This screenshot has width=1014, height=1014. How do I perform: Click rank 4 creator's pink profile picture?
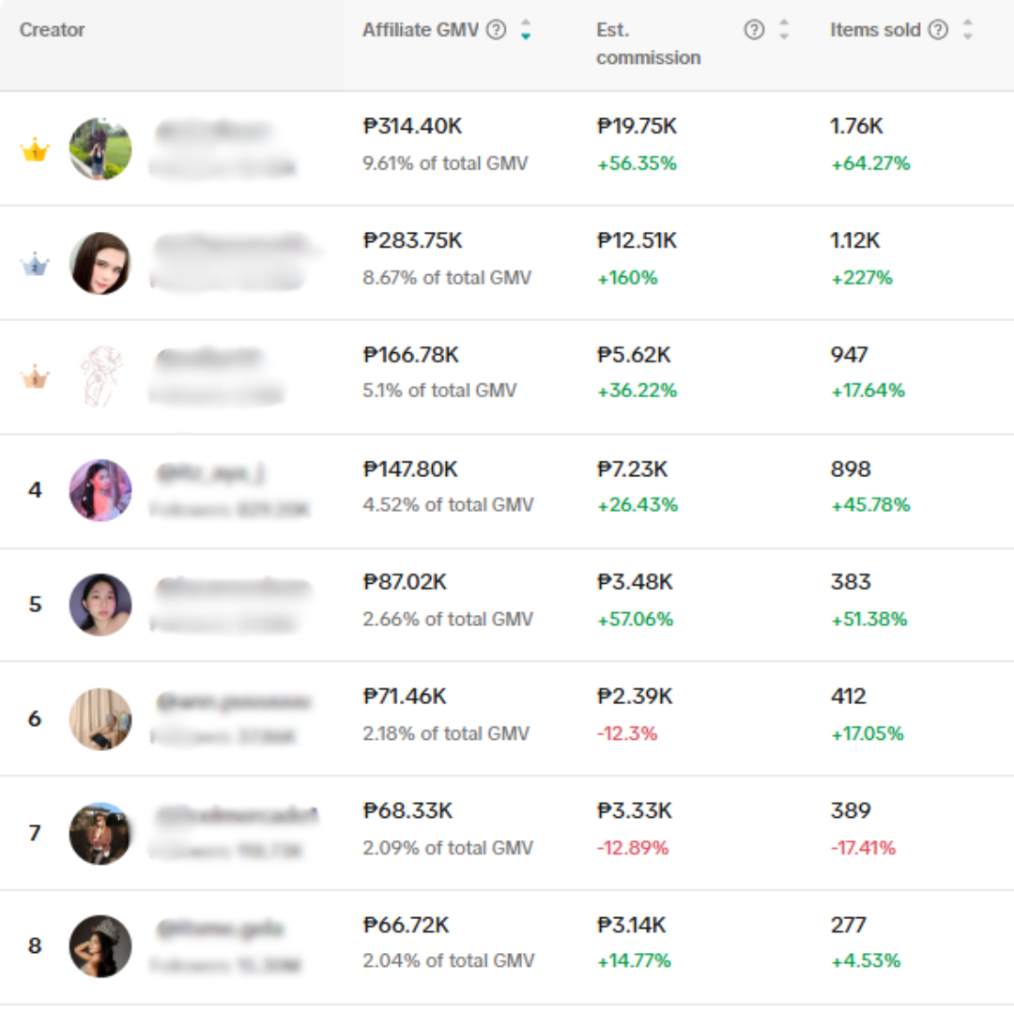coord(100,490)
